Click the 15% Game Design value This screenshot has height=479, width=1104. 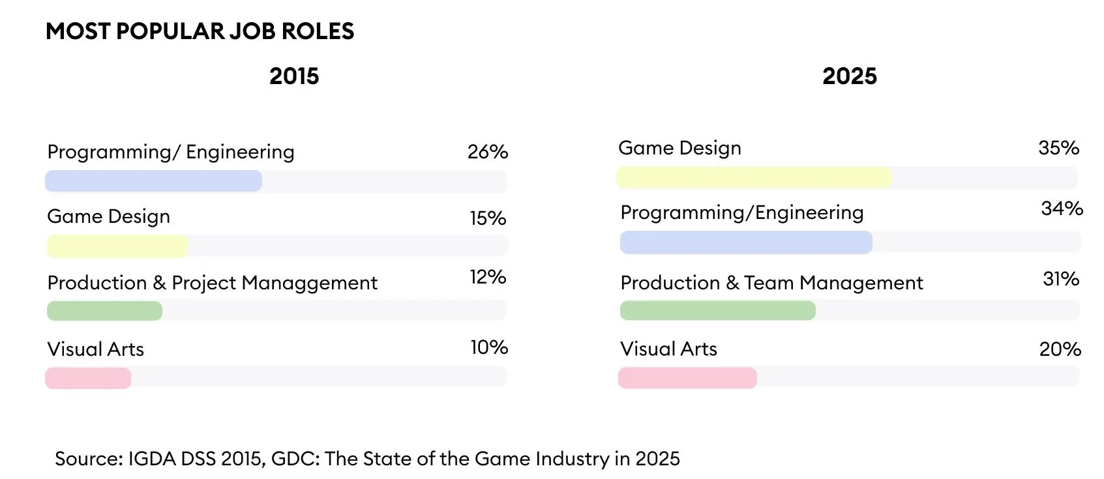click(x=488, y=218)
